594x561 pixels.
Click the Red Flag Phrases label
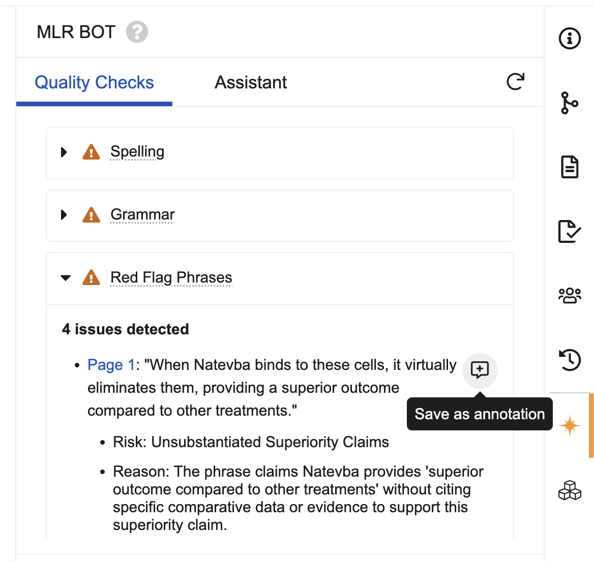(x=171, y=277)
